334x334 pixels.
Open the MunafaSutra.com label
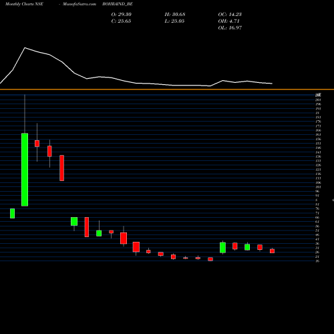pos(79,4)
